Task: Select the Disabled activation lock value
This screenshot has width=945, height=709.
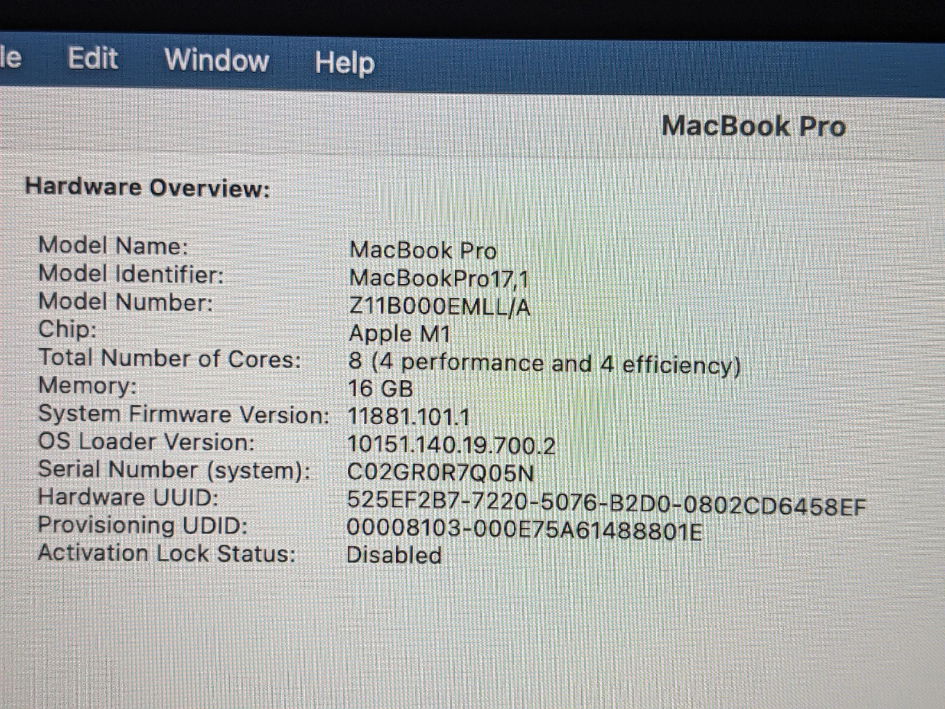Action: click(394, 555)
